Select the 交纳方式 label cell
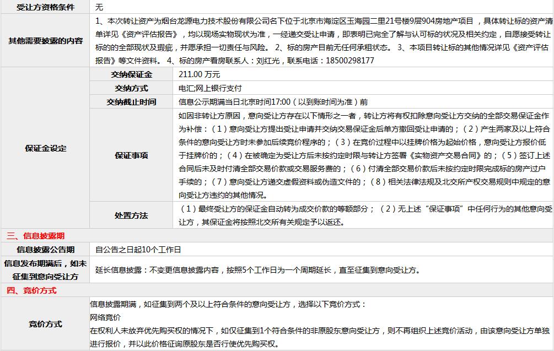 pyautogui.click(x=131, y=88)
